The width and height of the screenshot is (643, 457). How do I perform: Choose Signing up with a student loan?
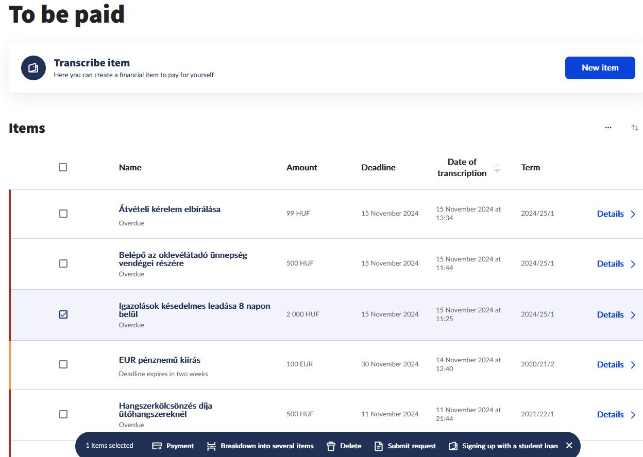[x=510, y=446]
